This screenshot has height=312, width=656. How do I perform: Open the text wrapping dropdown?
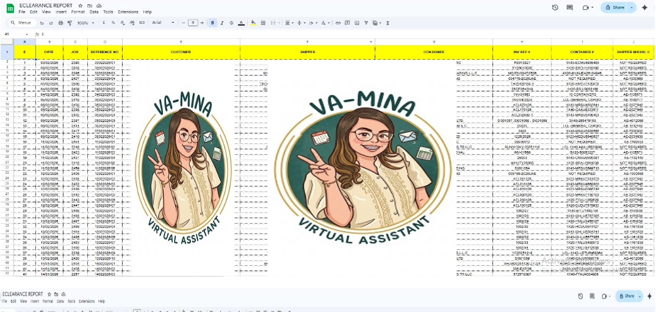coord(313,23)
